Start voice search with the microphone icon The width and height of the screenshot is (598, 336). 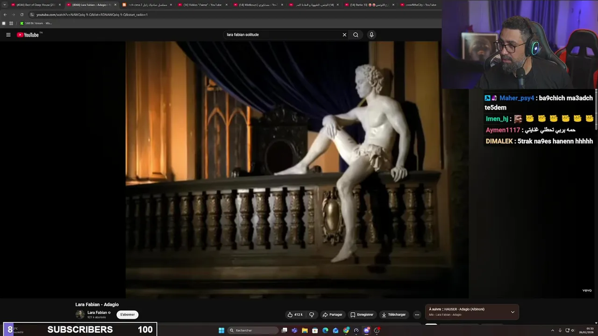tap(371, 35)
